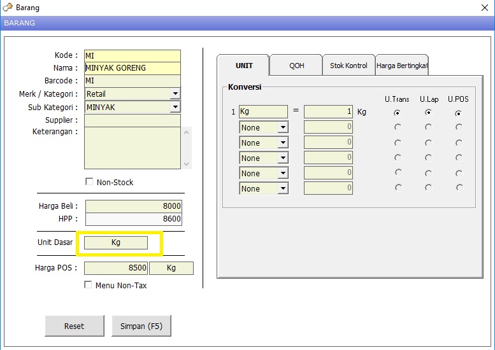Image resolution: width=495 pixels, height=350 pixels.
Task: Click the Harga Beli input field
Action: 133,206
